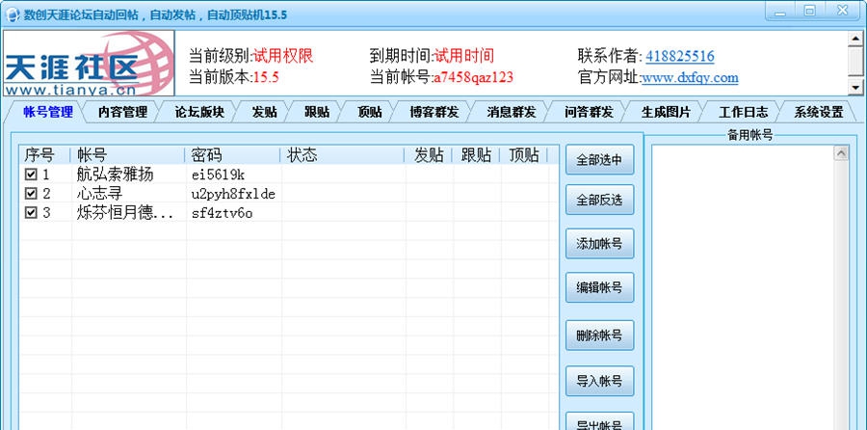This screenshot has height=430, width=867.
Task: Switch to the 帐号管理 tab
Action: (x=48, y=112)
